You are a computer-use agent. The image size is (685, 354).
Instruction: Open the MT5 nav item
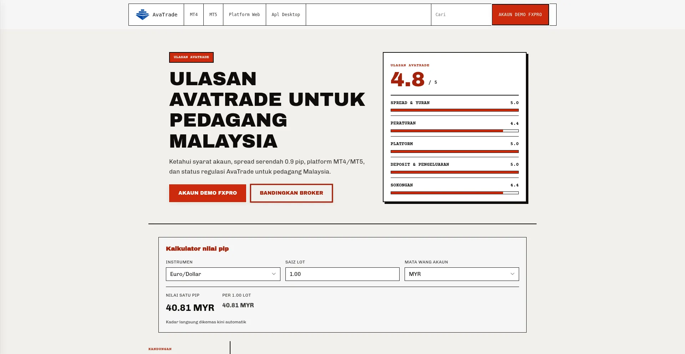tap(213, 15)
